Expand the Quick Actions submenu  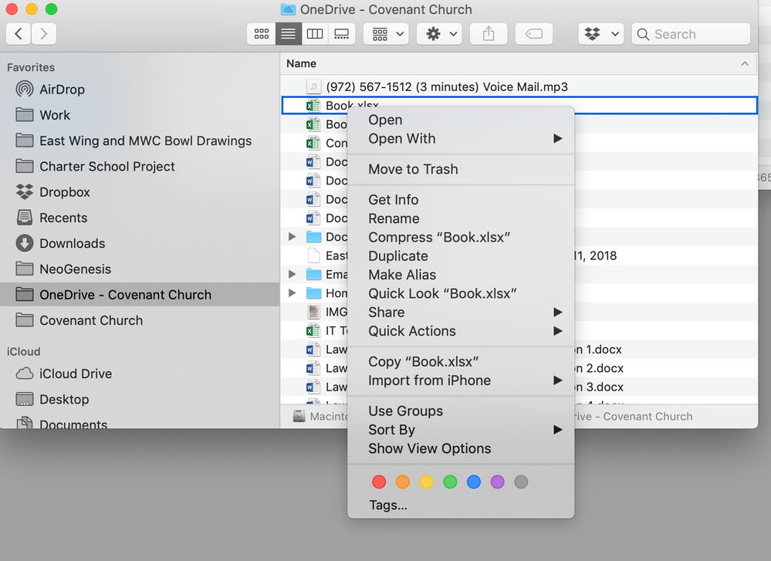pyautogui.click(x=461, y=331)
